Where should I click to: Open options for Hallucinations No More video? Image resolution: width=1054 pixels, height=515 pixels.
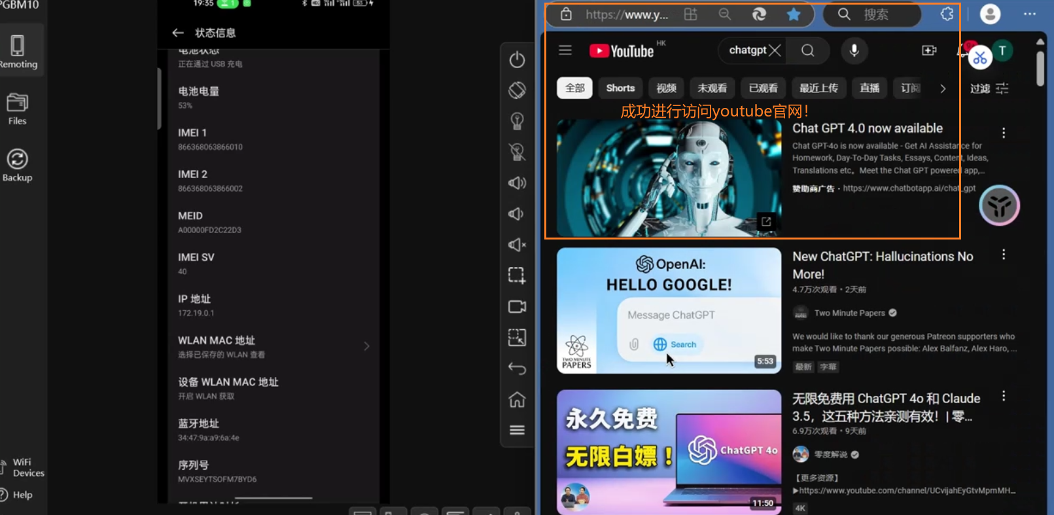[1004, 255]
